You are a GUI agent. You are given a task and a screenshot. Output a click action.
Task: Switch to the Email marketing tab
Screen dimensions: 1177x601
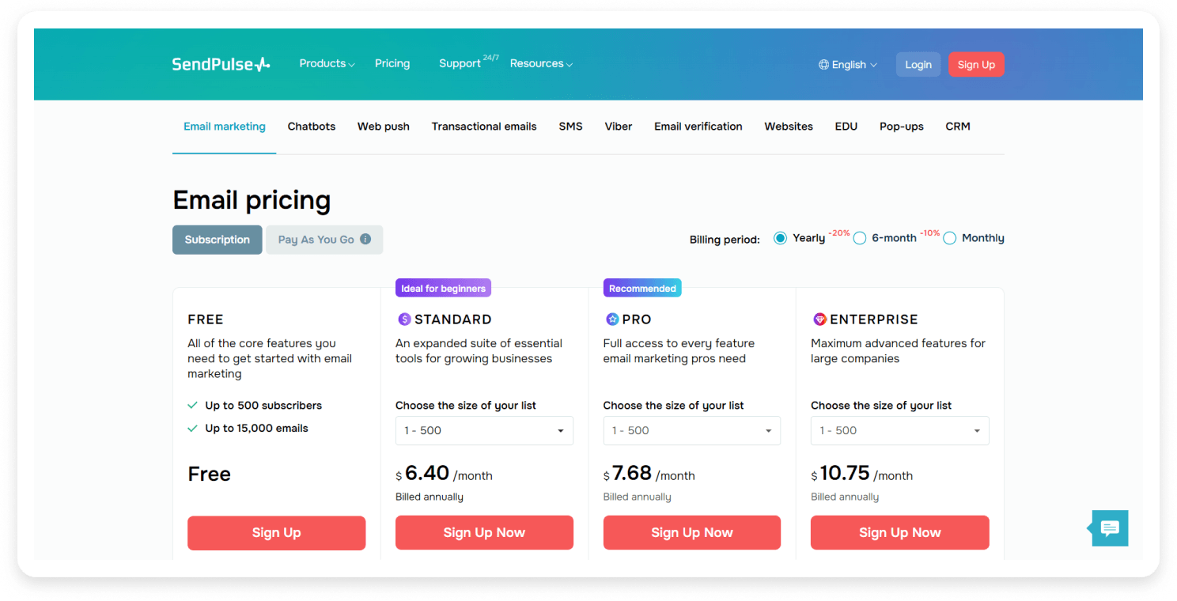pos(225,127)
